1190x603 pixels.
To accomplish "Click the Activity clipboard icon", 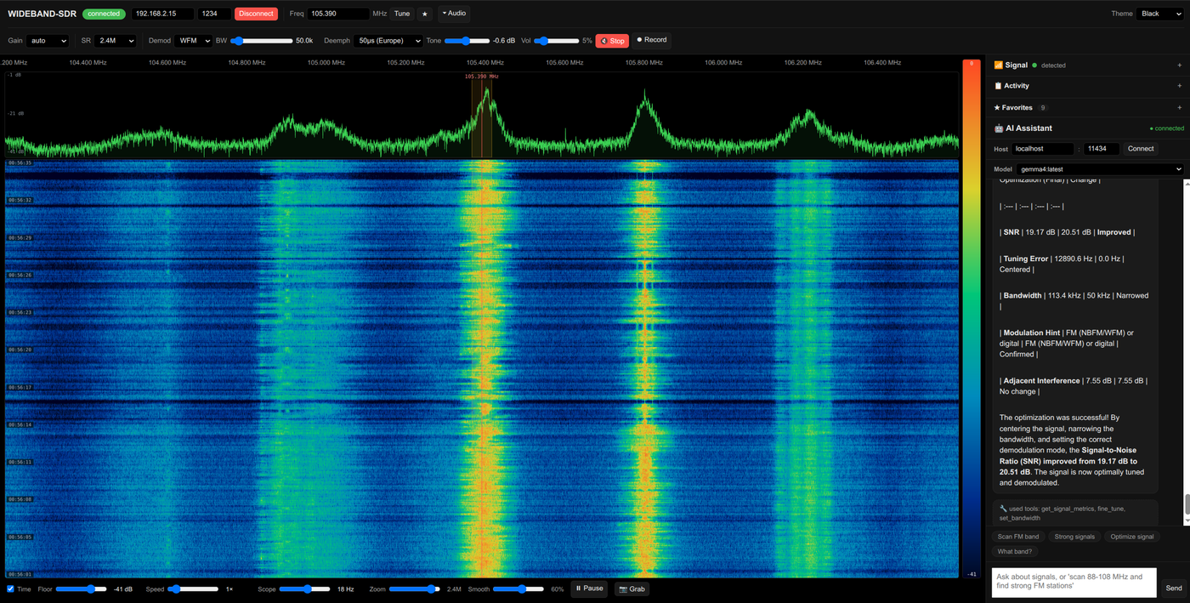I will [998, 86].
